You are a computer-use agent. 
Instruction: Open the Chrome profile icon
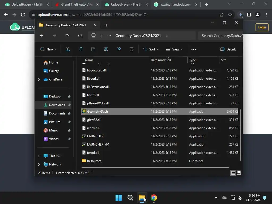pos(258,15)
